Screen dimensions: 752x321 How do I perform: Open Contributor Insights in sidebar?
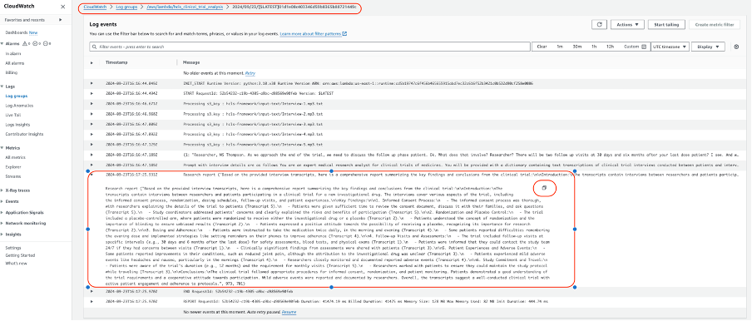pos(24,134)
